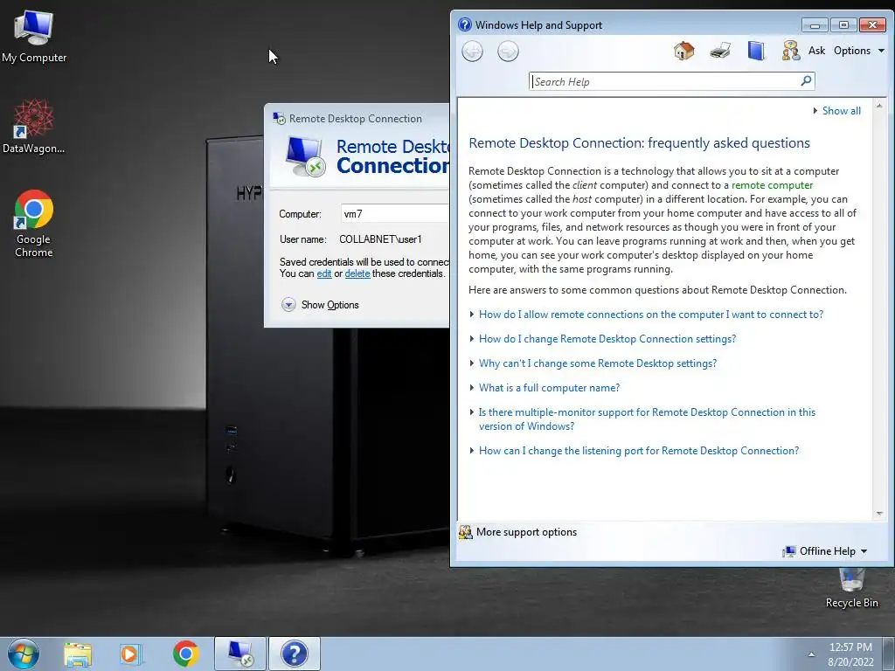Expand Show Options in Remote Desktop Connection
Viewport: 895px width, 671px height.
point(320,305)
